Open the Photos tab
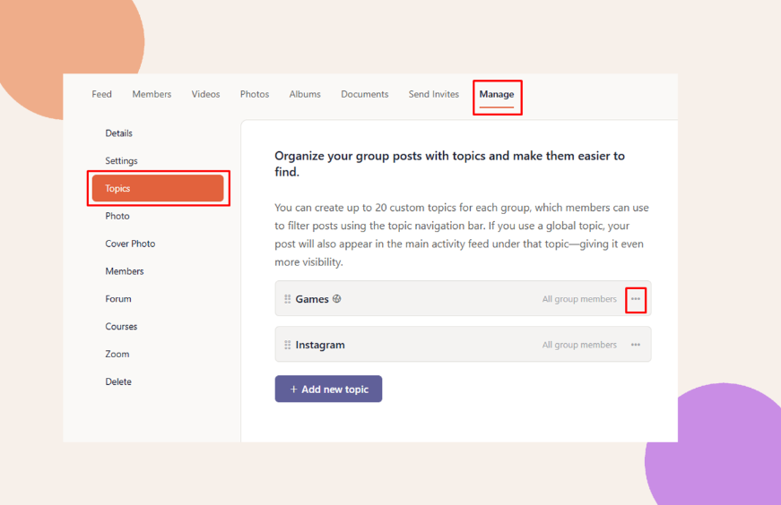This screenshot has width=781, height=505. (255, 94)
